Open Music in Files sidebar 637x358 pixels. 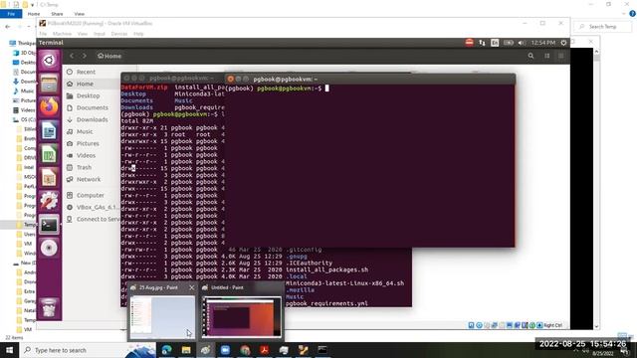(85, 131)
